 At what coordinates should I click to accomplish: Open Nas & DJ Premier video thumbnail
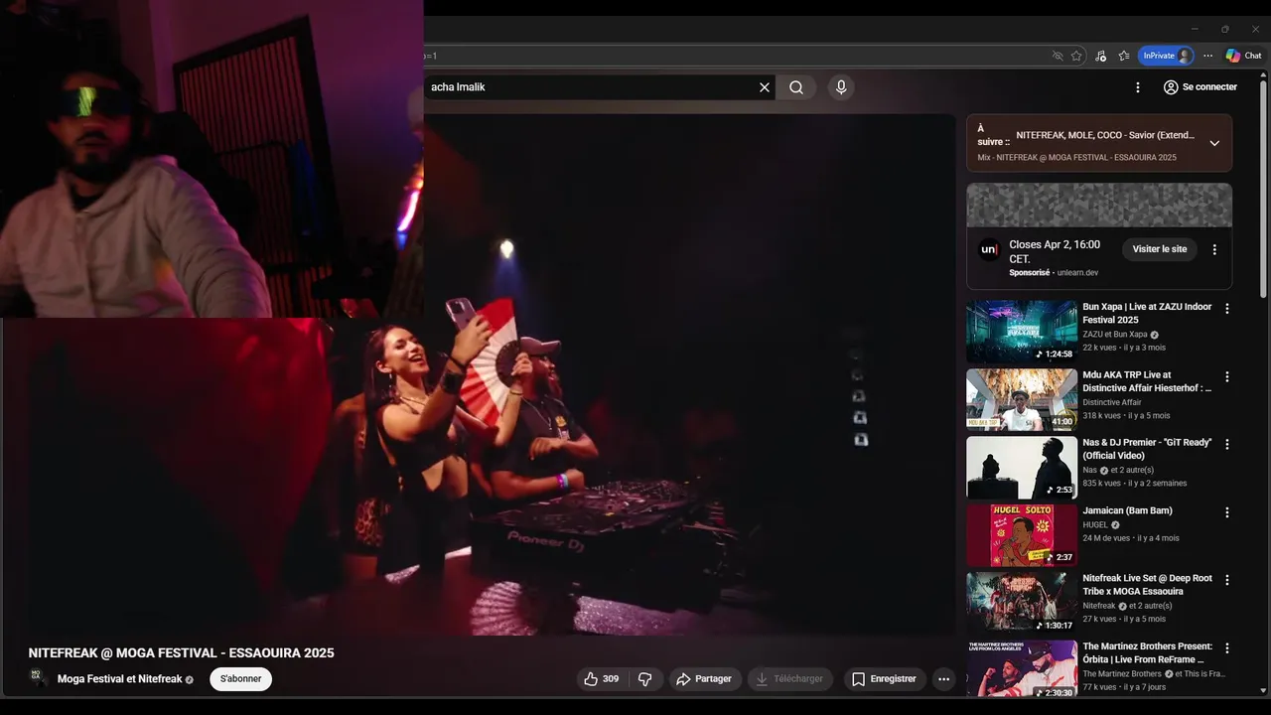click(1022, 468)
